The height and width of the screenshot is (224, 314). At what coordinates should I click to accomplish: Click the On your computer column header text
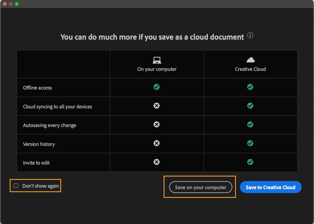pos(157,69)
